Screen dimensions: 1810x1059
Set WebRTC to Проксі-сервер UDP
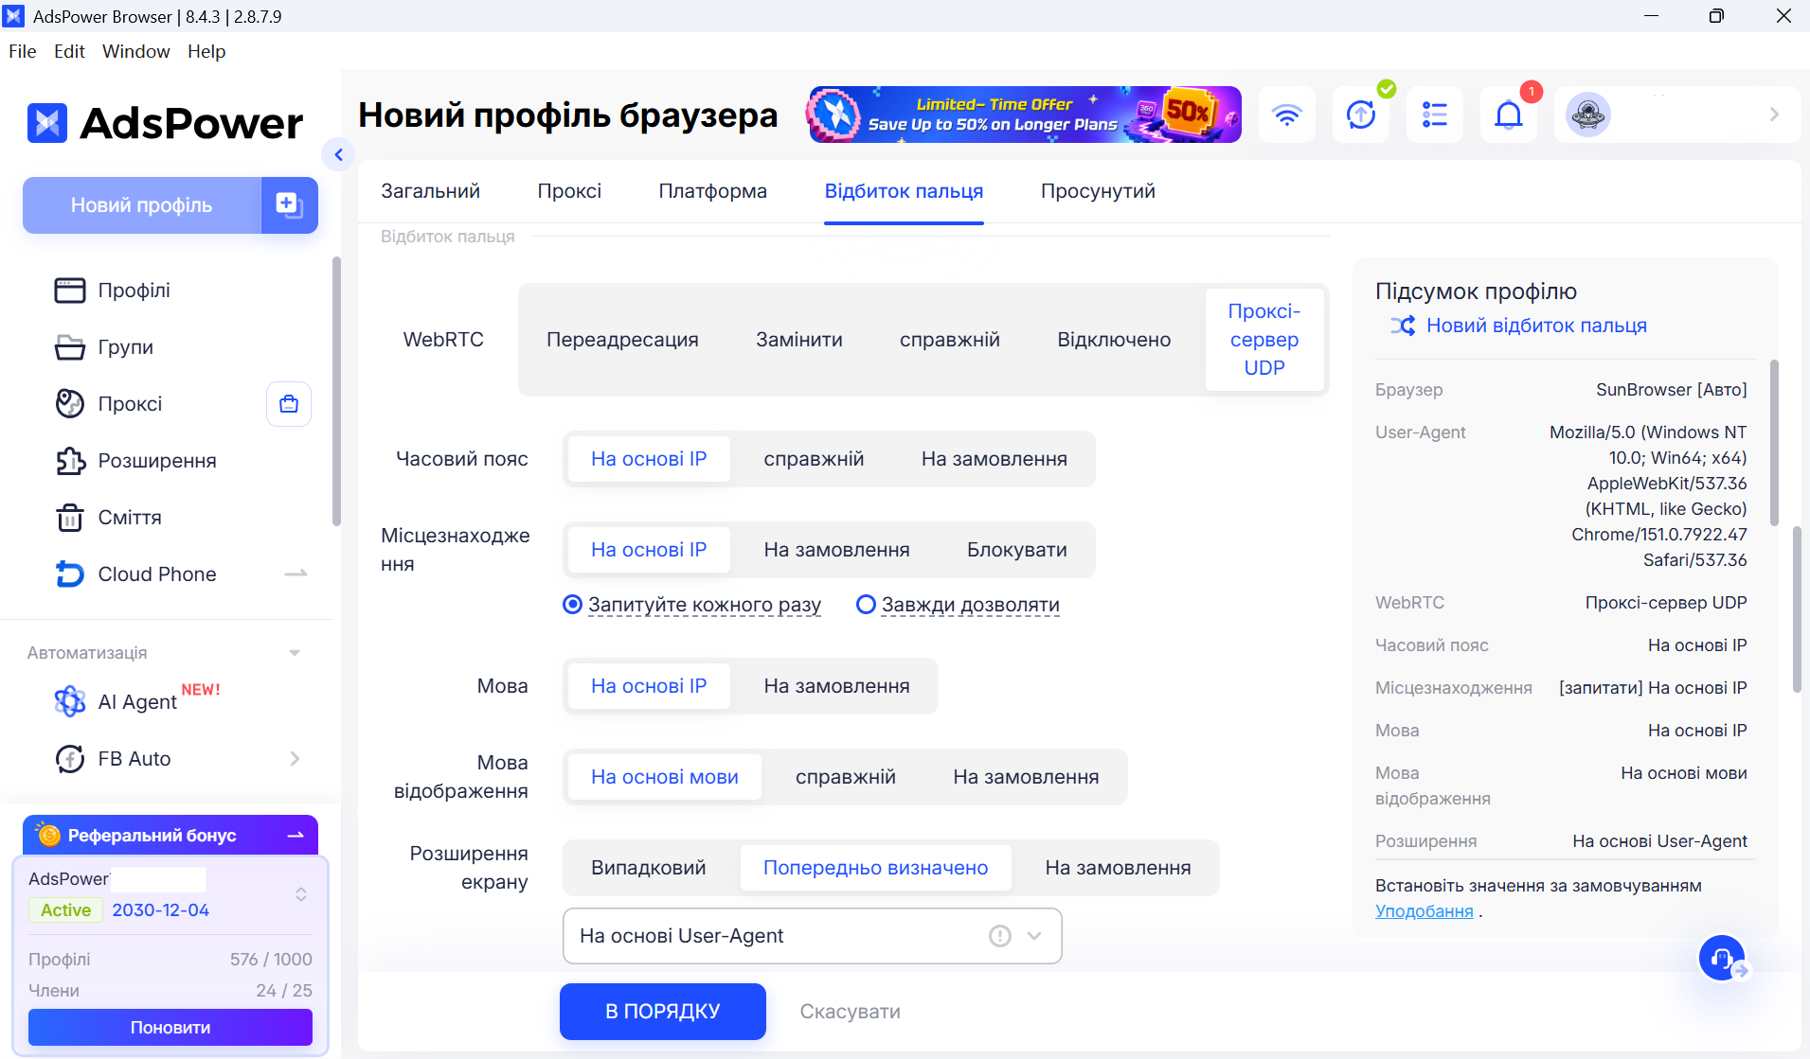click(x=1264, y=340)
